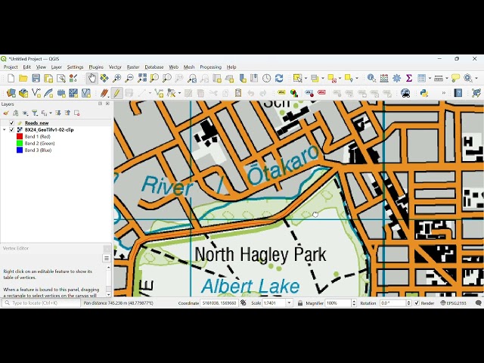The image size is (484, 363).
Task: Toggle Editing with the yellow pencil
Action: click(x=116, y=93)
